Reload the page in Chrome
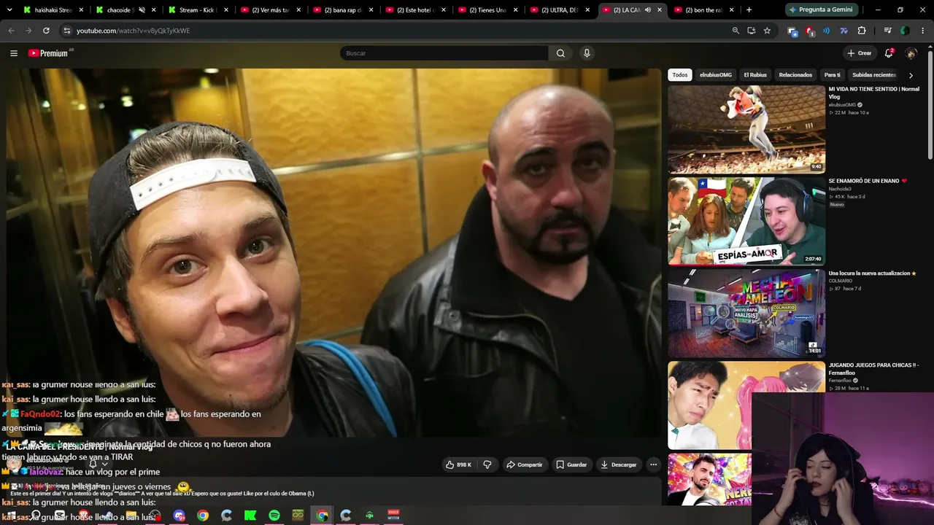The image size is (934, 525). [x=46, y=31]
